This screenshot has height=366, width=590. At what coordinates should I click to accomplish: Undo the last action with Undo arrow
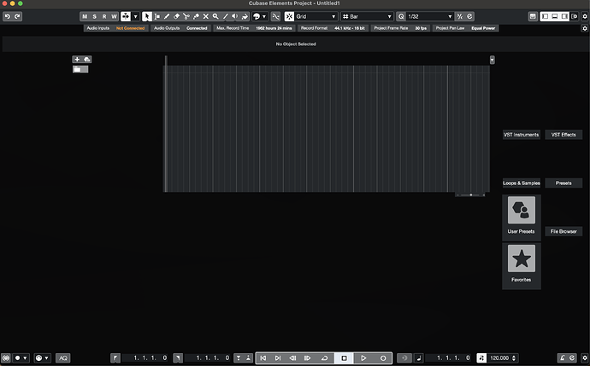tap(8, 16)
